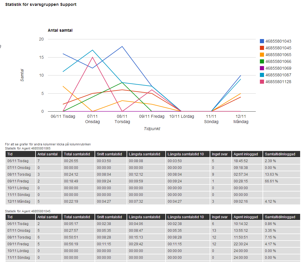306x262 pixels.
Task: Click the cyan legend swatch for 46855801087
Action: [262, 75]
